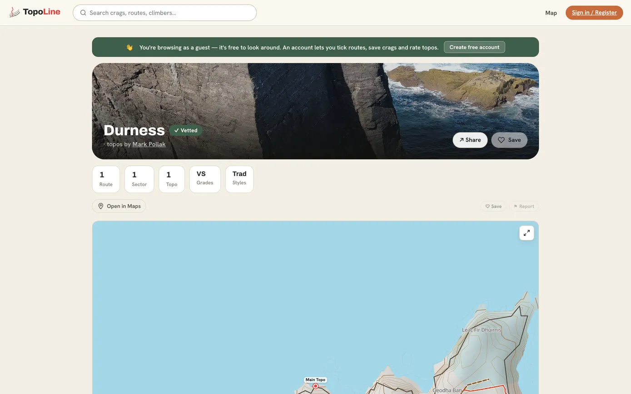
Task: Open in Maps
Action: click(x=119, y=206)
